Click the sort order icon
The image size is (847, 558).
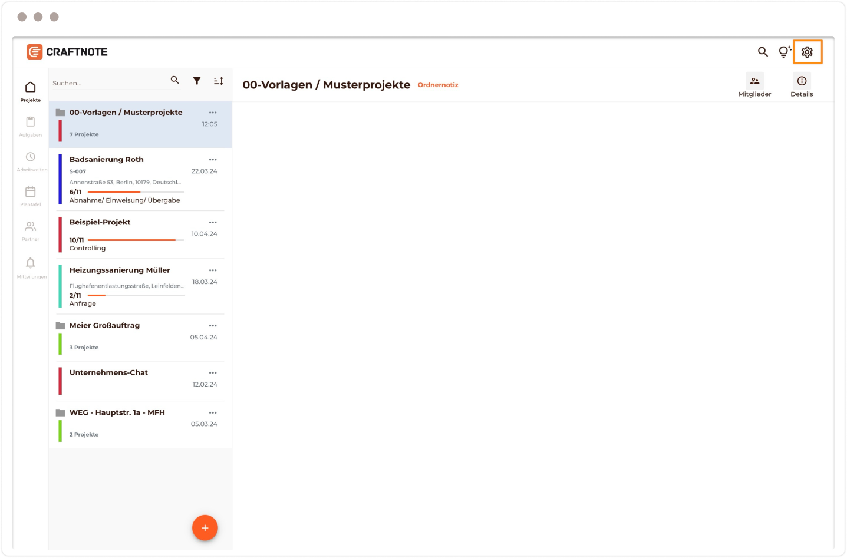pyautogui.click(x=218, y=81)
